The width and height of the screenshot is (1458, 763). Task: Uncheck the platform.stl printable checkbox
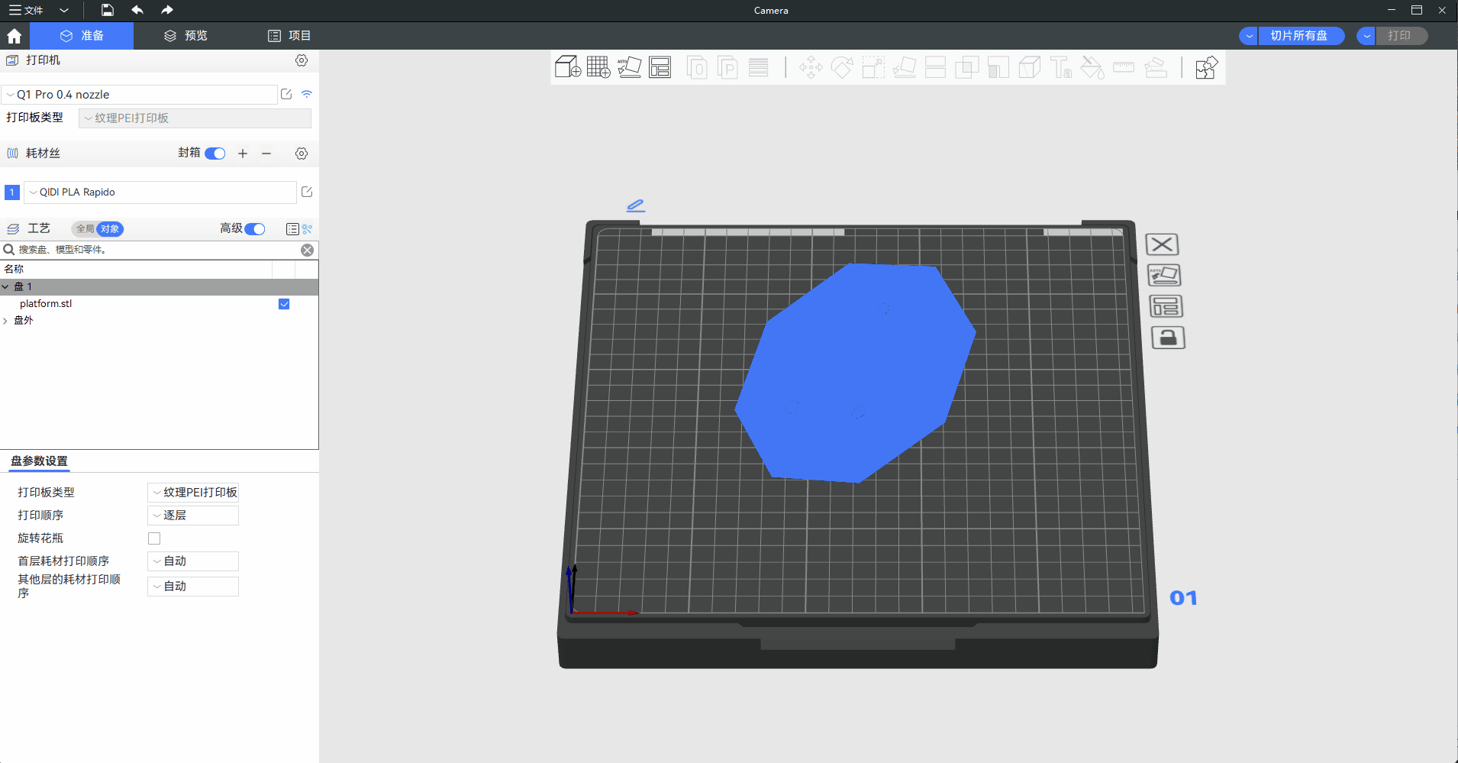click(284, 304)
